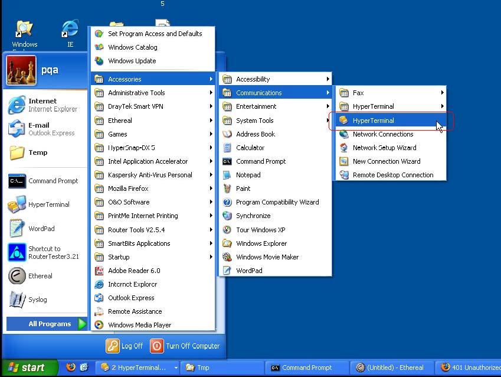Choose New Connection Wizard menu item
This screenshot has width=501, height=377.
(386, 161)
